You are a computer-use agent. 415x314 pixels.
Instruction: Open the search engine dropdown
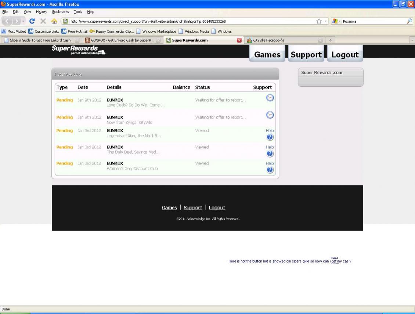click(x=337, y=21)
